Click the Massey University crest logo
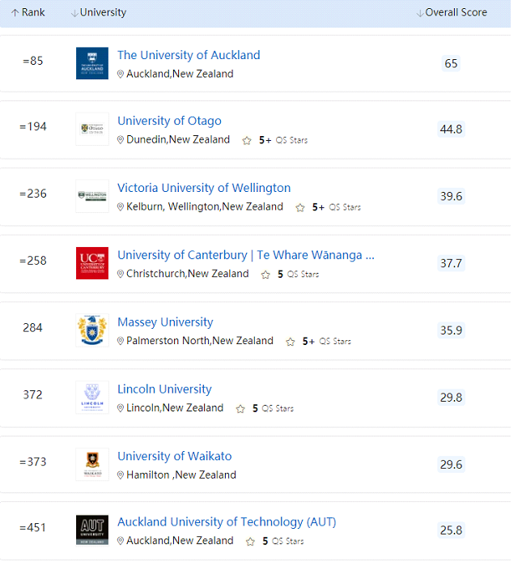 click(92, 330)
